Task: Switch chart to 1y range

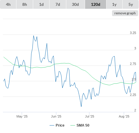Action: click(x=114, y=4)
